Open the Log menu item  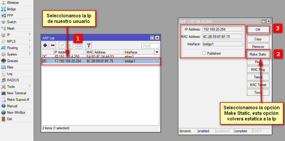pos(9,74)
